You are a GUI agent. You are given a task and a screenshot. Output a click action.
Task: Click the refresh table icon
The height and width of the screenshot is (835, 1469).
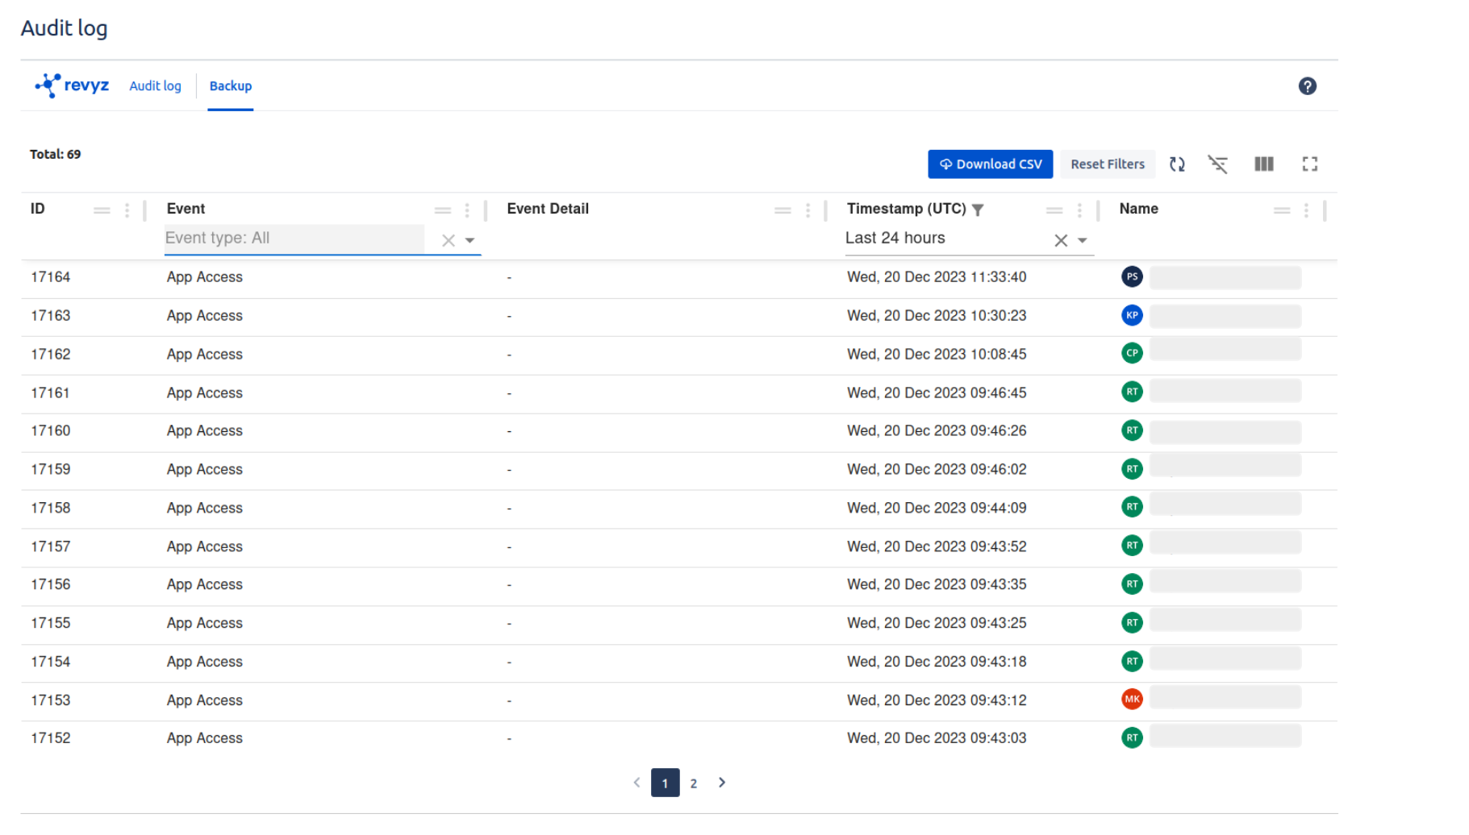pos(1177,164)
